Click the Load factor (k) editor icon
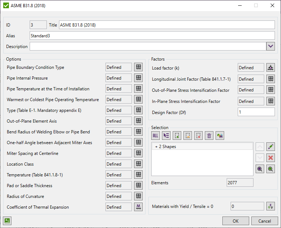The height and width of the screenshot is (228, 281). 271,68
